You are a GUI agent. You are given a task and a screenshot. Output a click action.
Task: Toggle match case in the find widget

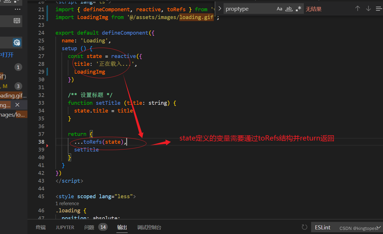[279, 9]
